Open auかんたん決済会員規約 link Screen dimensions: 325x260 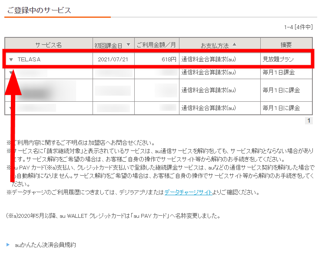pyautogui.click(x=45, y=245)
